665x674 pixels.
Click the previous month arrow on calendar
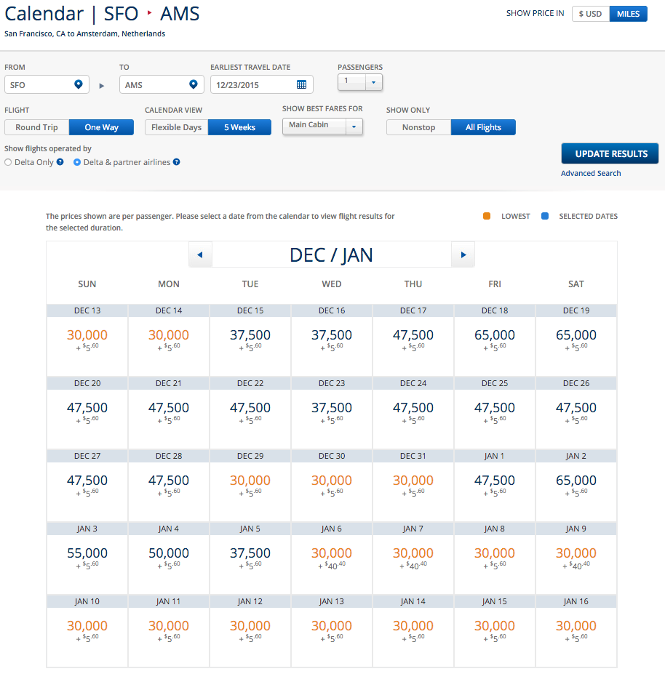200,254
